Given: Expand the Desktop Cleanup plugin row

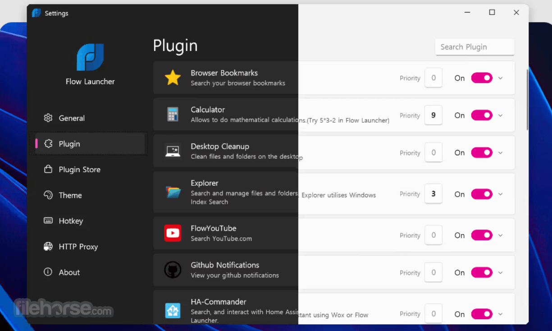Looking at the screenshot, I should 500,153.
